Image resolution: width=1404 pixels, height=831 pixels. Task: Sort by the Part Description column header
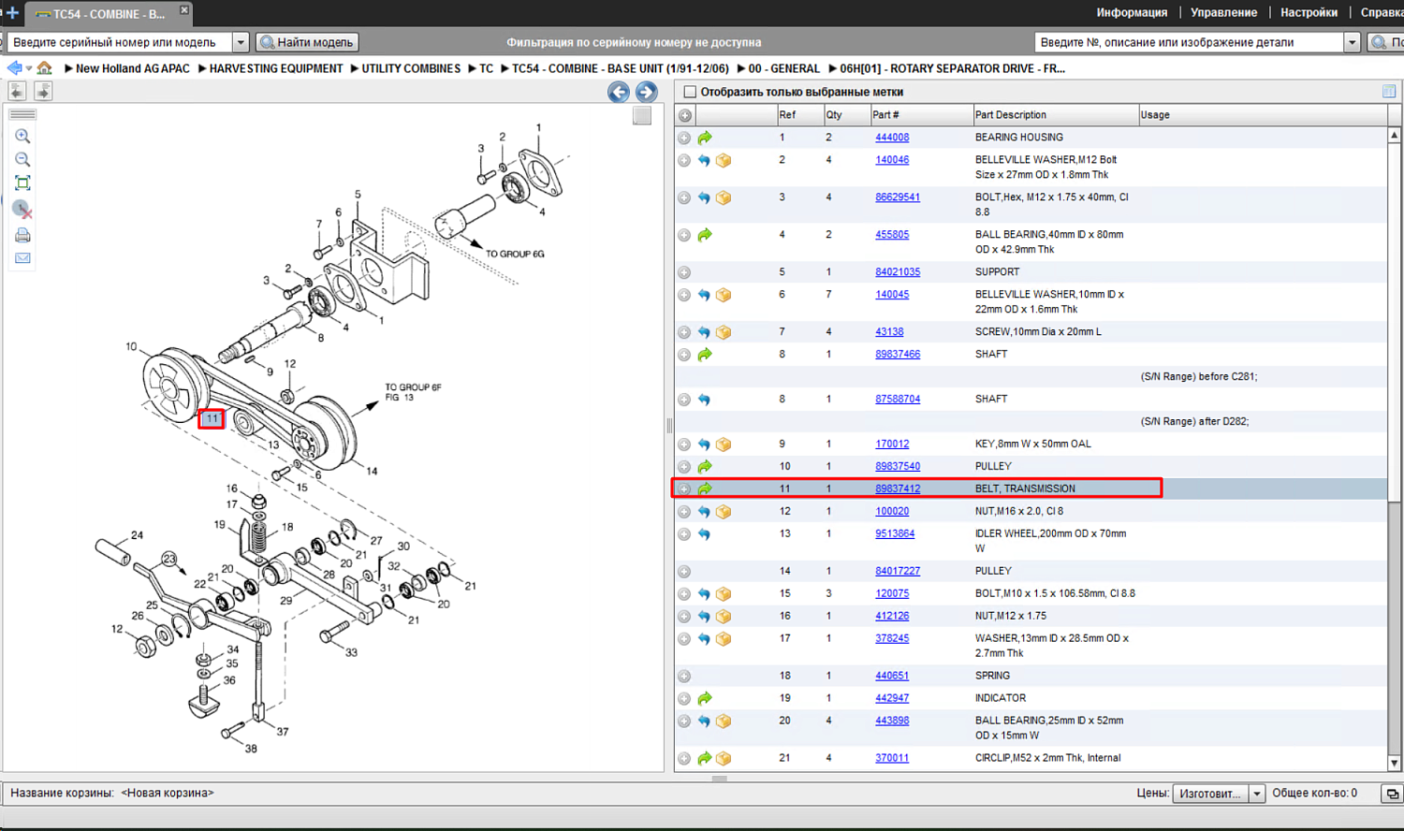coord(1055,115)
